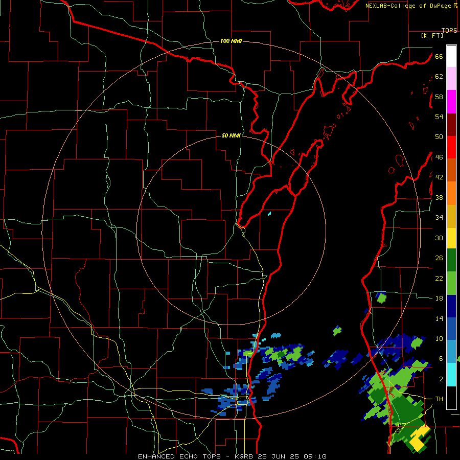Click the light blue legend swatch
The width and height of the screenshot is (460, 460).
[451, 352]
